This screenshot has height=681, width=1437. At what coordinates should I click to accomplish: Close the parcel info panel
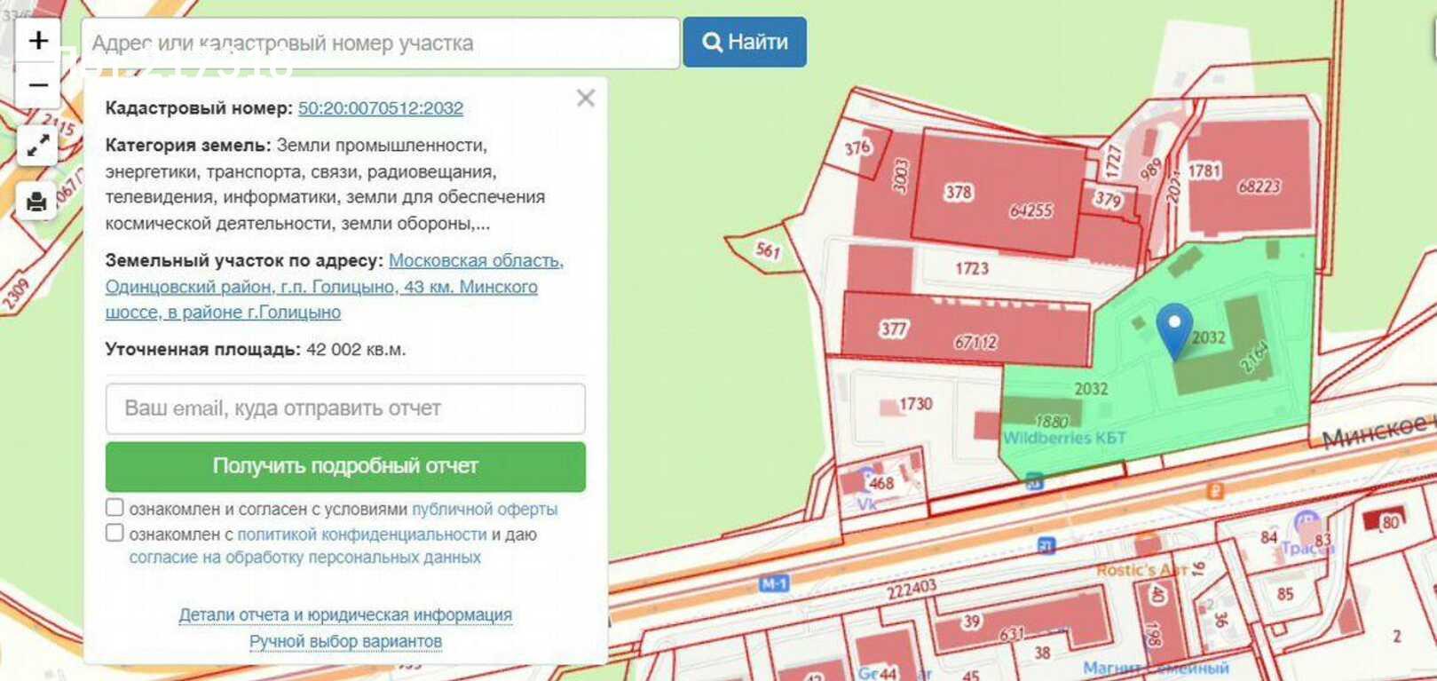(x=585, y=99)
